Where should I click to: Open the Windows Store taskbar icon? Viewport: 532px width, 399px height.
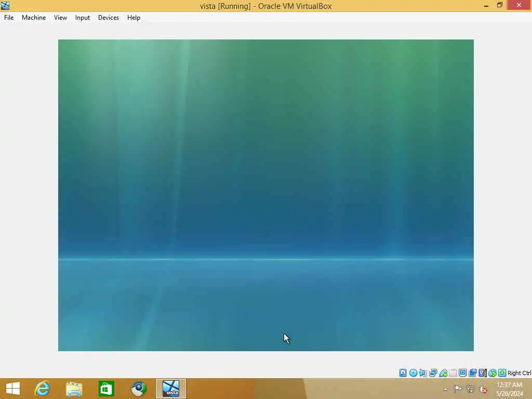click(106, 389)
